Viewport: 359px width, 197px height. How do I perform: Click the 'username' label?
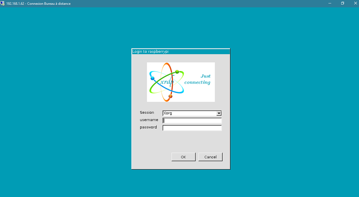coord(149,120)
